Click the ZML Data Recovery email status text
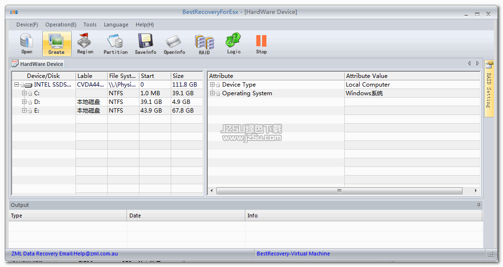Screen dimensions: 503x267 pos(64,254)
